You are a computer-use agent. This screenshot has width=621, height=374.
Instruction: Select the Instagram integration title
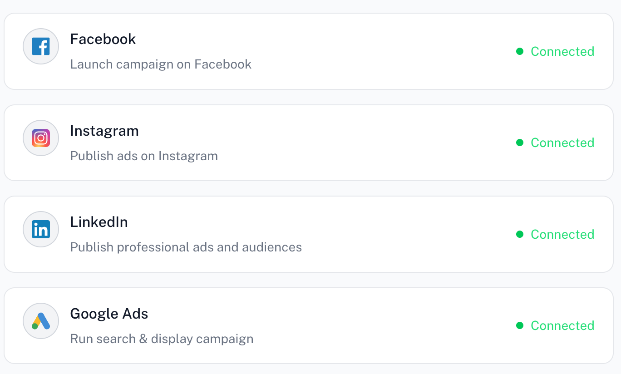[x=104, y=131]
